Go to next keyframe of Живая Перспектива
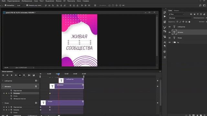The width and height of the screenshot is (207, 116). 9,107
